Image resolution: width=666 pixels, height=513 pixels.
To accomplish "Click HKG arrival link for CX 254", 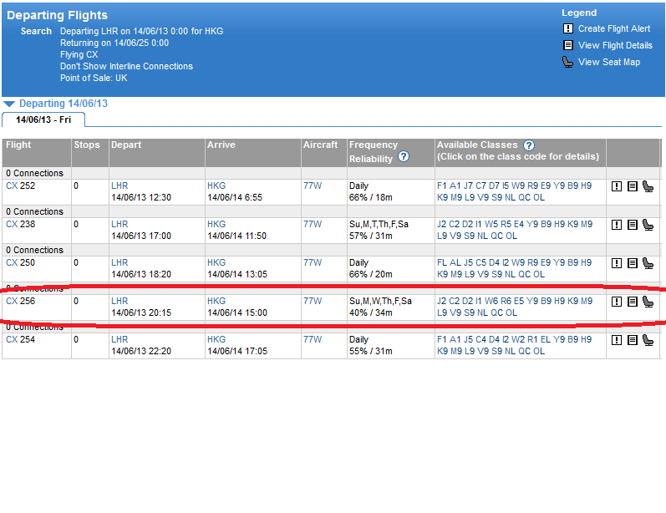I will tap(216, 339).
